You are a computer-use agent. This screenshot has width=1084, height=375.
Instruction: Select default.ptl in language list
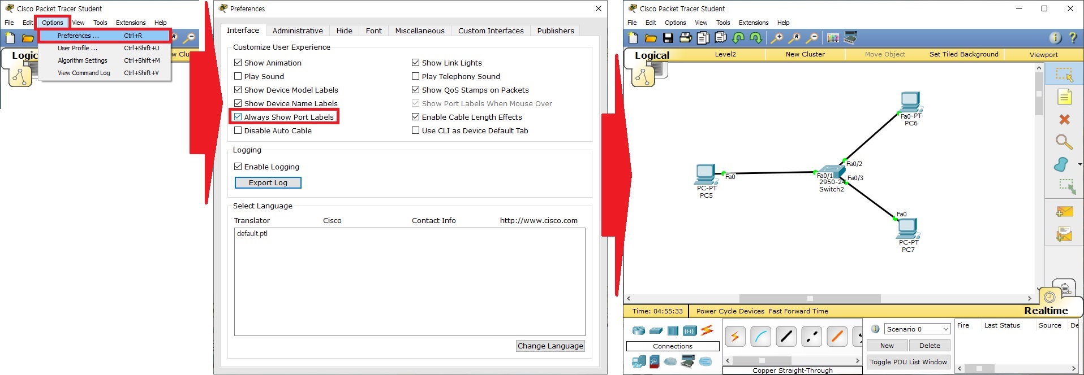point(252,233)
